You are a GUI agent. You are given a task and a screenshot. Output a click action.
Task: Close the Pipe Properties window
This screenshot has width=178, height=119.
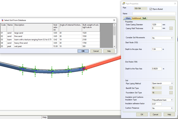tap(175, 3)
